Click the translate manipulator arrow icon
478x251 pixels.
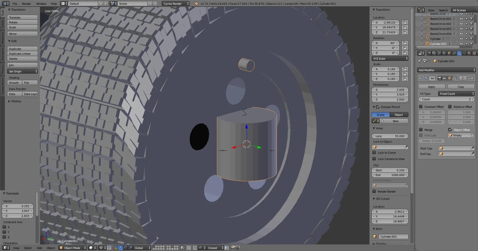pos(121,248)
